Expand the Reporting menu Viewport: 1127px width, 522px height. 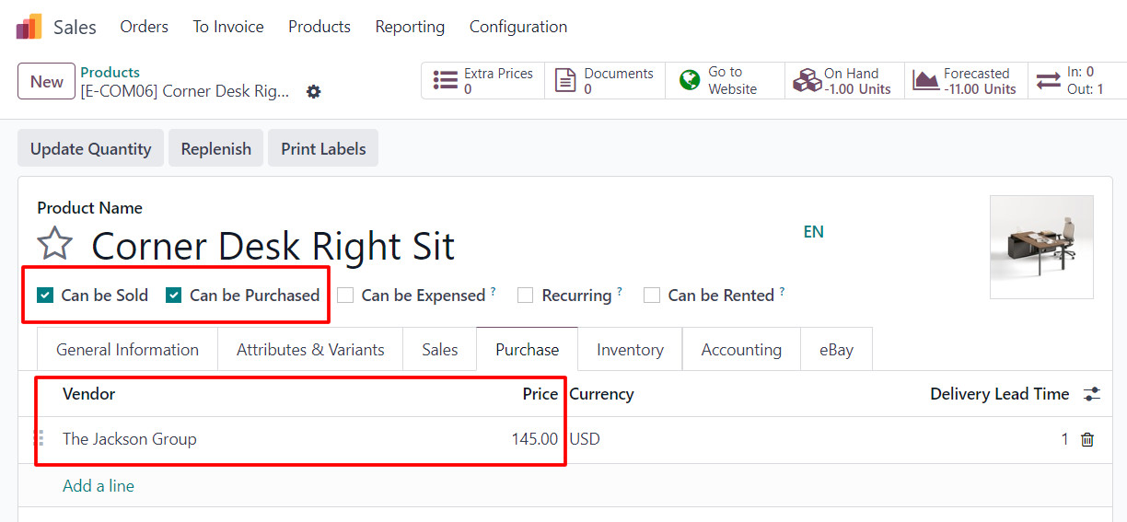coord(410,27)
